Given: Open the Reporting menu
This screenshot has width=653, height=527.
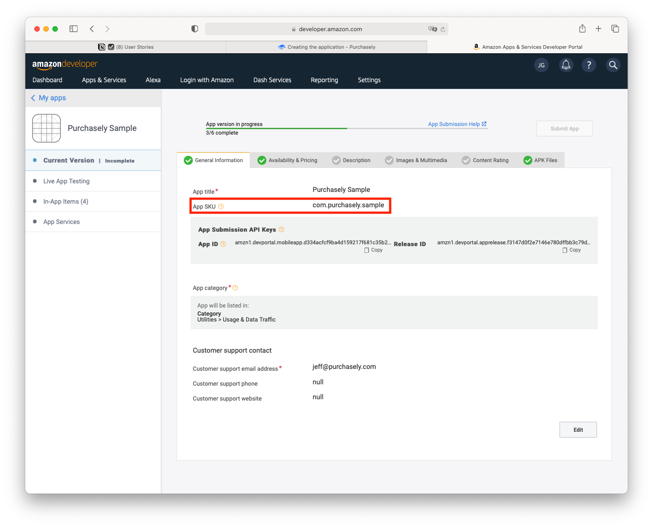Looking at the screenshot, I should click(x=324, y=80).
